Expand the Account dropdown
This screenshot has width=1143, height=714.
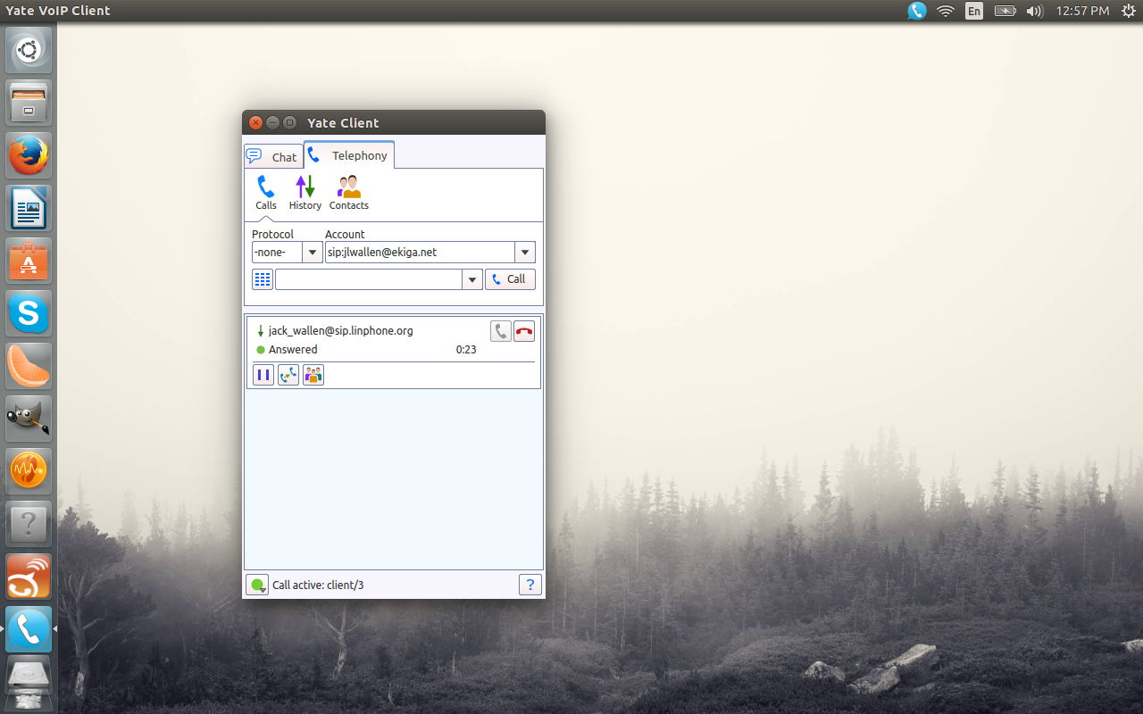[525, 253]
